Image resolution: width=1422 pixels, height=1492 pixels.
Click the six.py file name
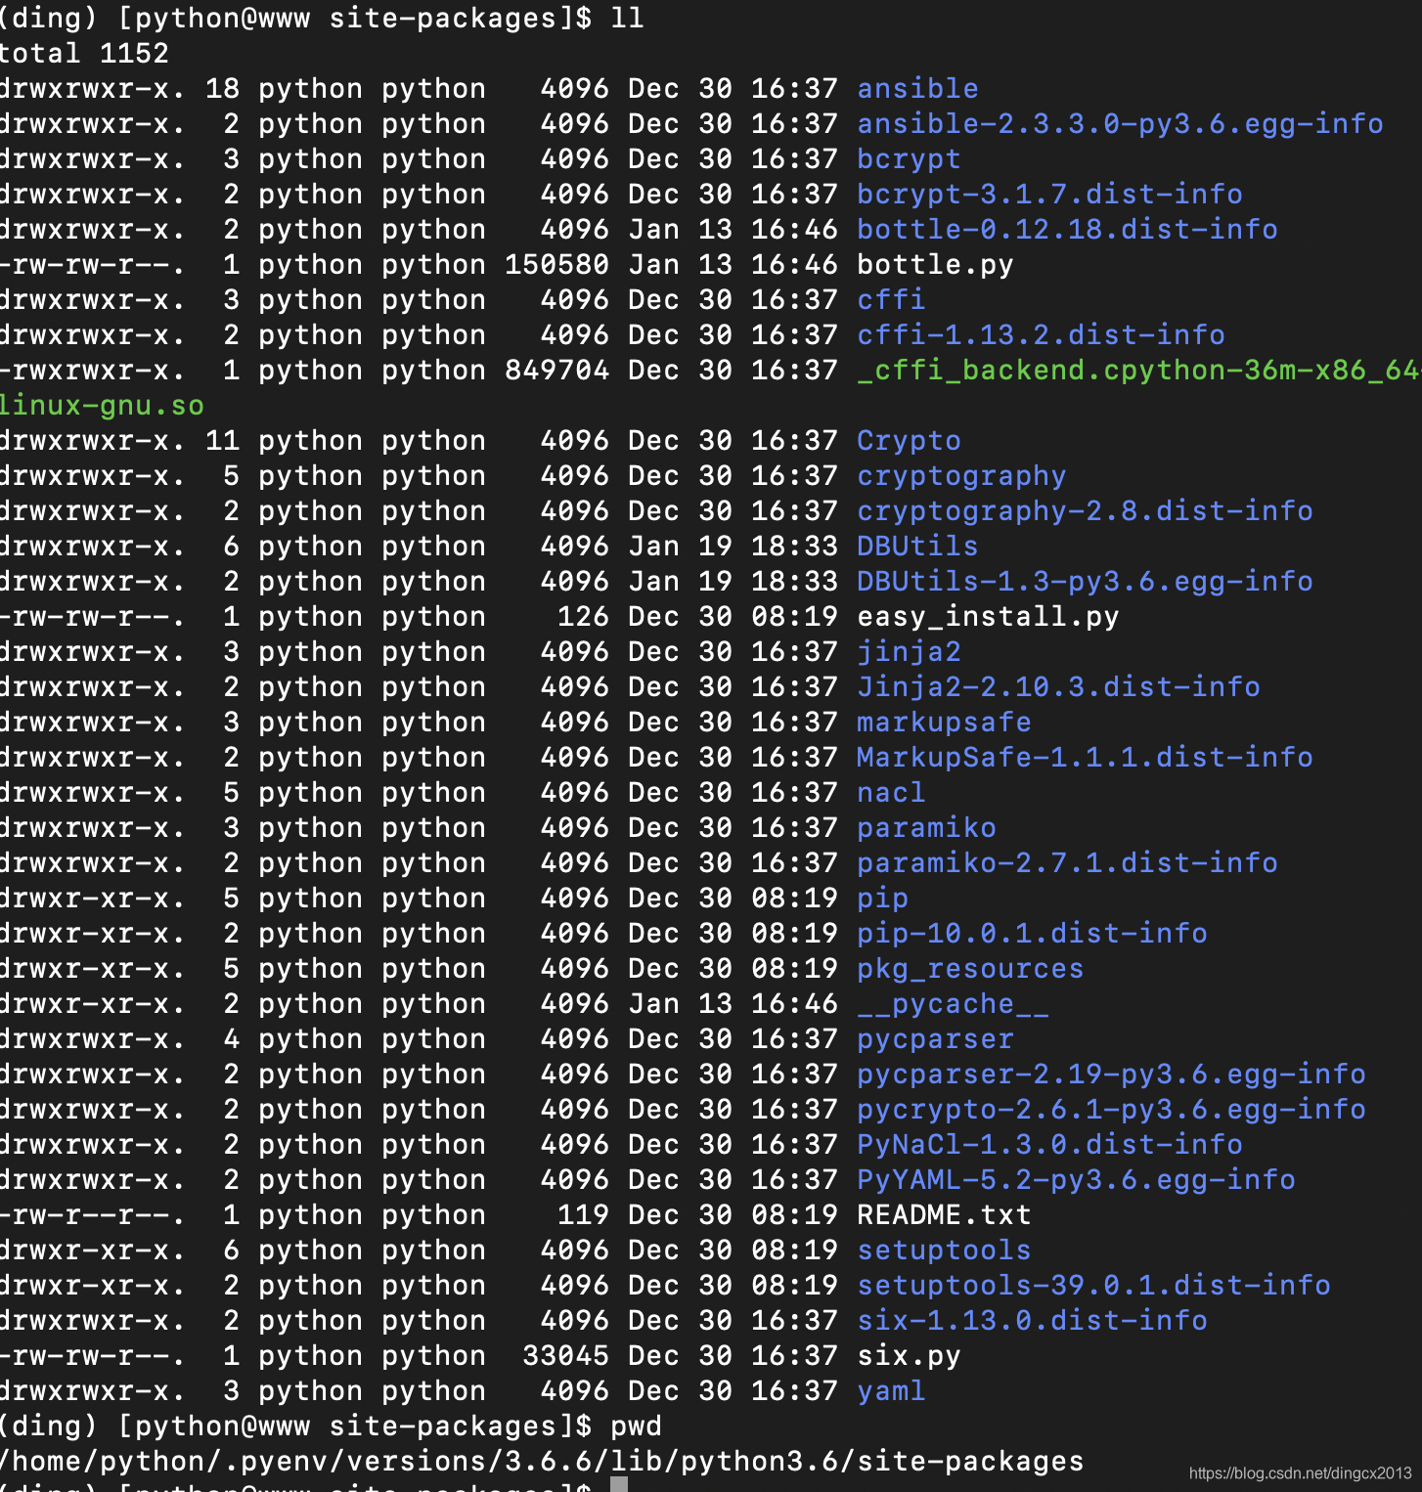(909, 1356)
